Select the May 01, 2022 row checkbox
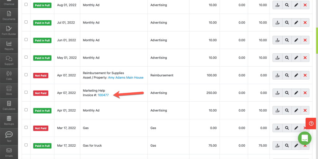 pyautogui.click(x=26, y=57)
